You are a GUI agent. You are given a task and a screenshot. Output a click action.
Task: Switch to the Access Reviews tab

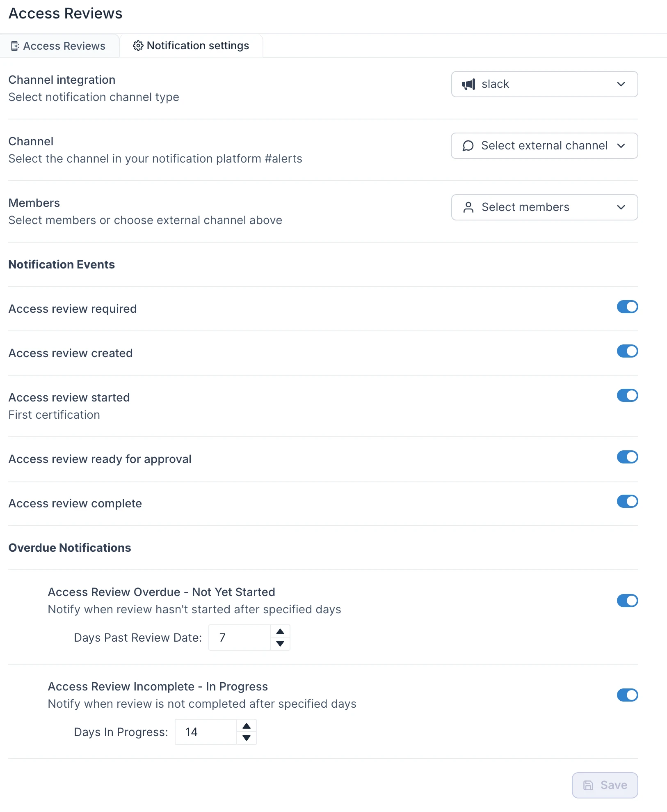point(59,46)
